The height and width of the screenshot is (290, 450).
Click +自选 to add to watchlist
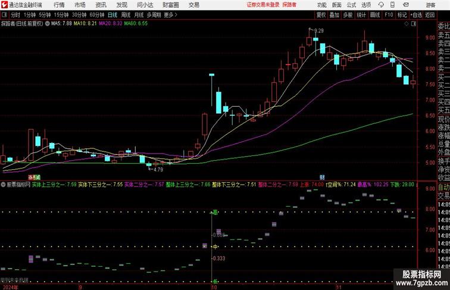point(416,15)
